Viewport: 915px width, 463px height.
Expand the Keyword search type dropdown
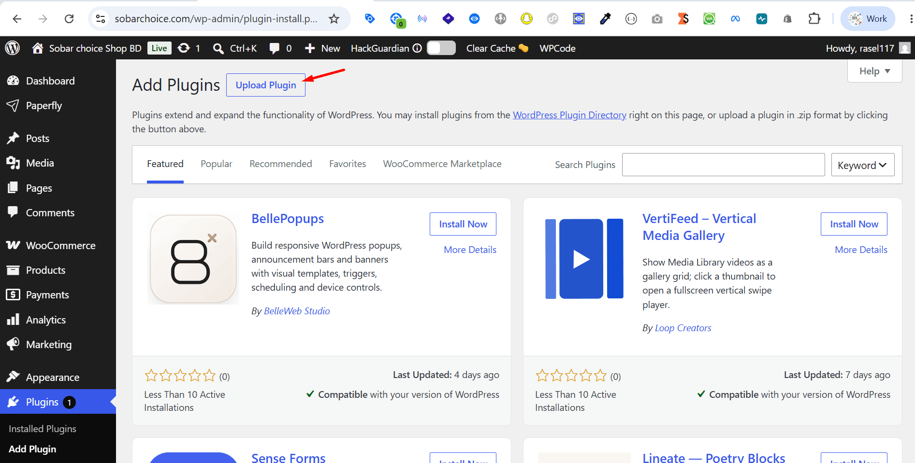[863, 165]
